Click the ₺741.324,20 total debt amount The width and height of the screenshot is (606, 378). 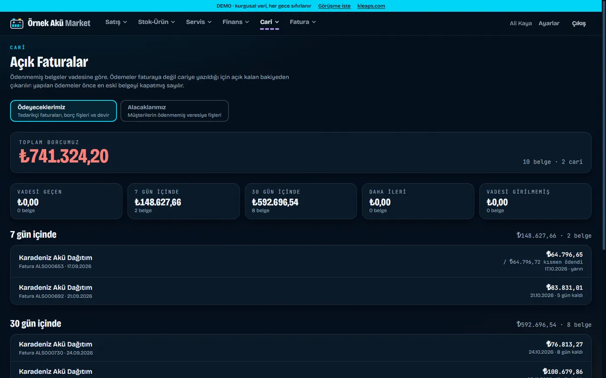tap(64, 156)
